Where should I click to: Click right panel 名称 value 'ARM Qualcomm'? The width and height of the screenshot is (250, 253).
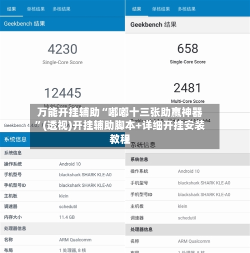click(x=194, y=241)
